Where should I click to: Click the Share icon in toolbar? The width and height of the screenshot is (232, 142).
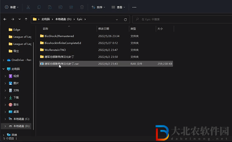coord(71,7)
